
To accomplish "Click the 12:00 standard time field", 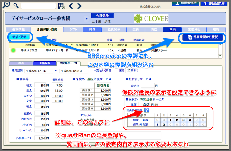I will click(57, 91).
